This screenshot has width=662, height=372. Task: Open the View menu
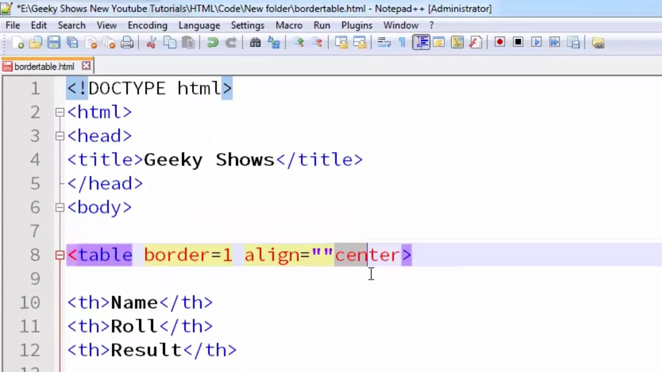[107, 25]
